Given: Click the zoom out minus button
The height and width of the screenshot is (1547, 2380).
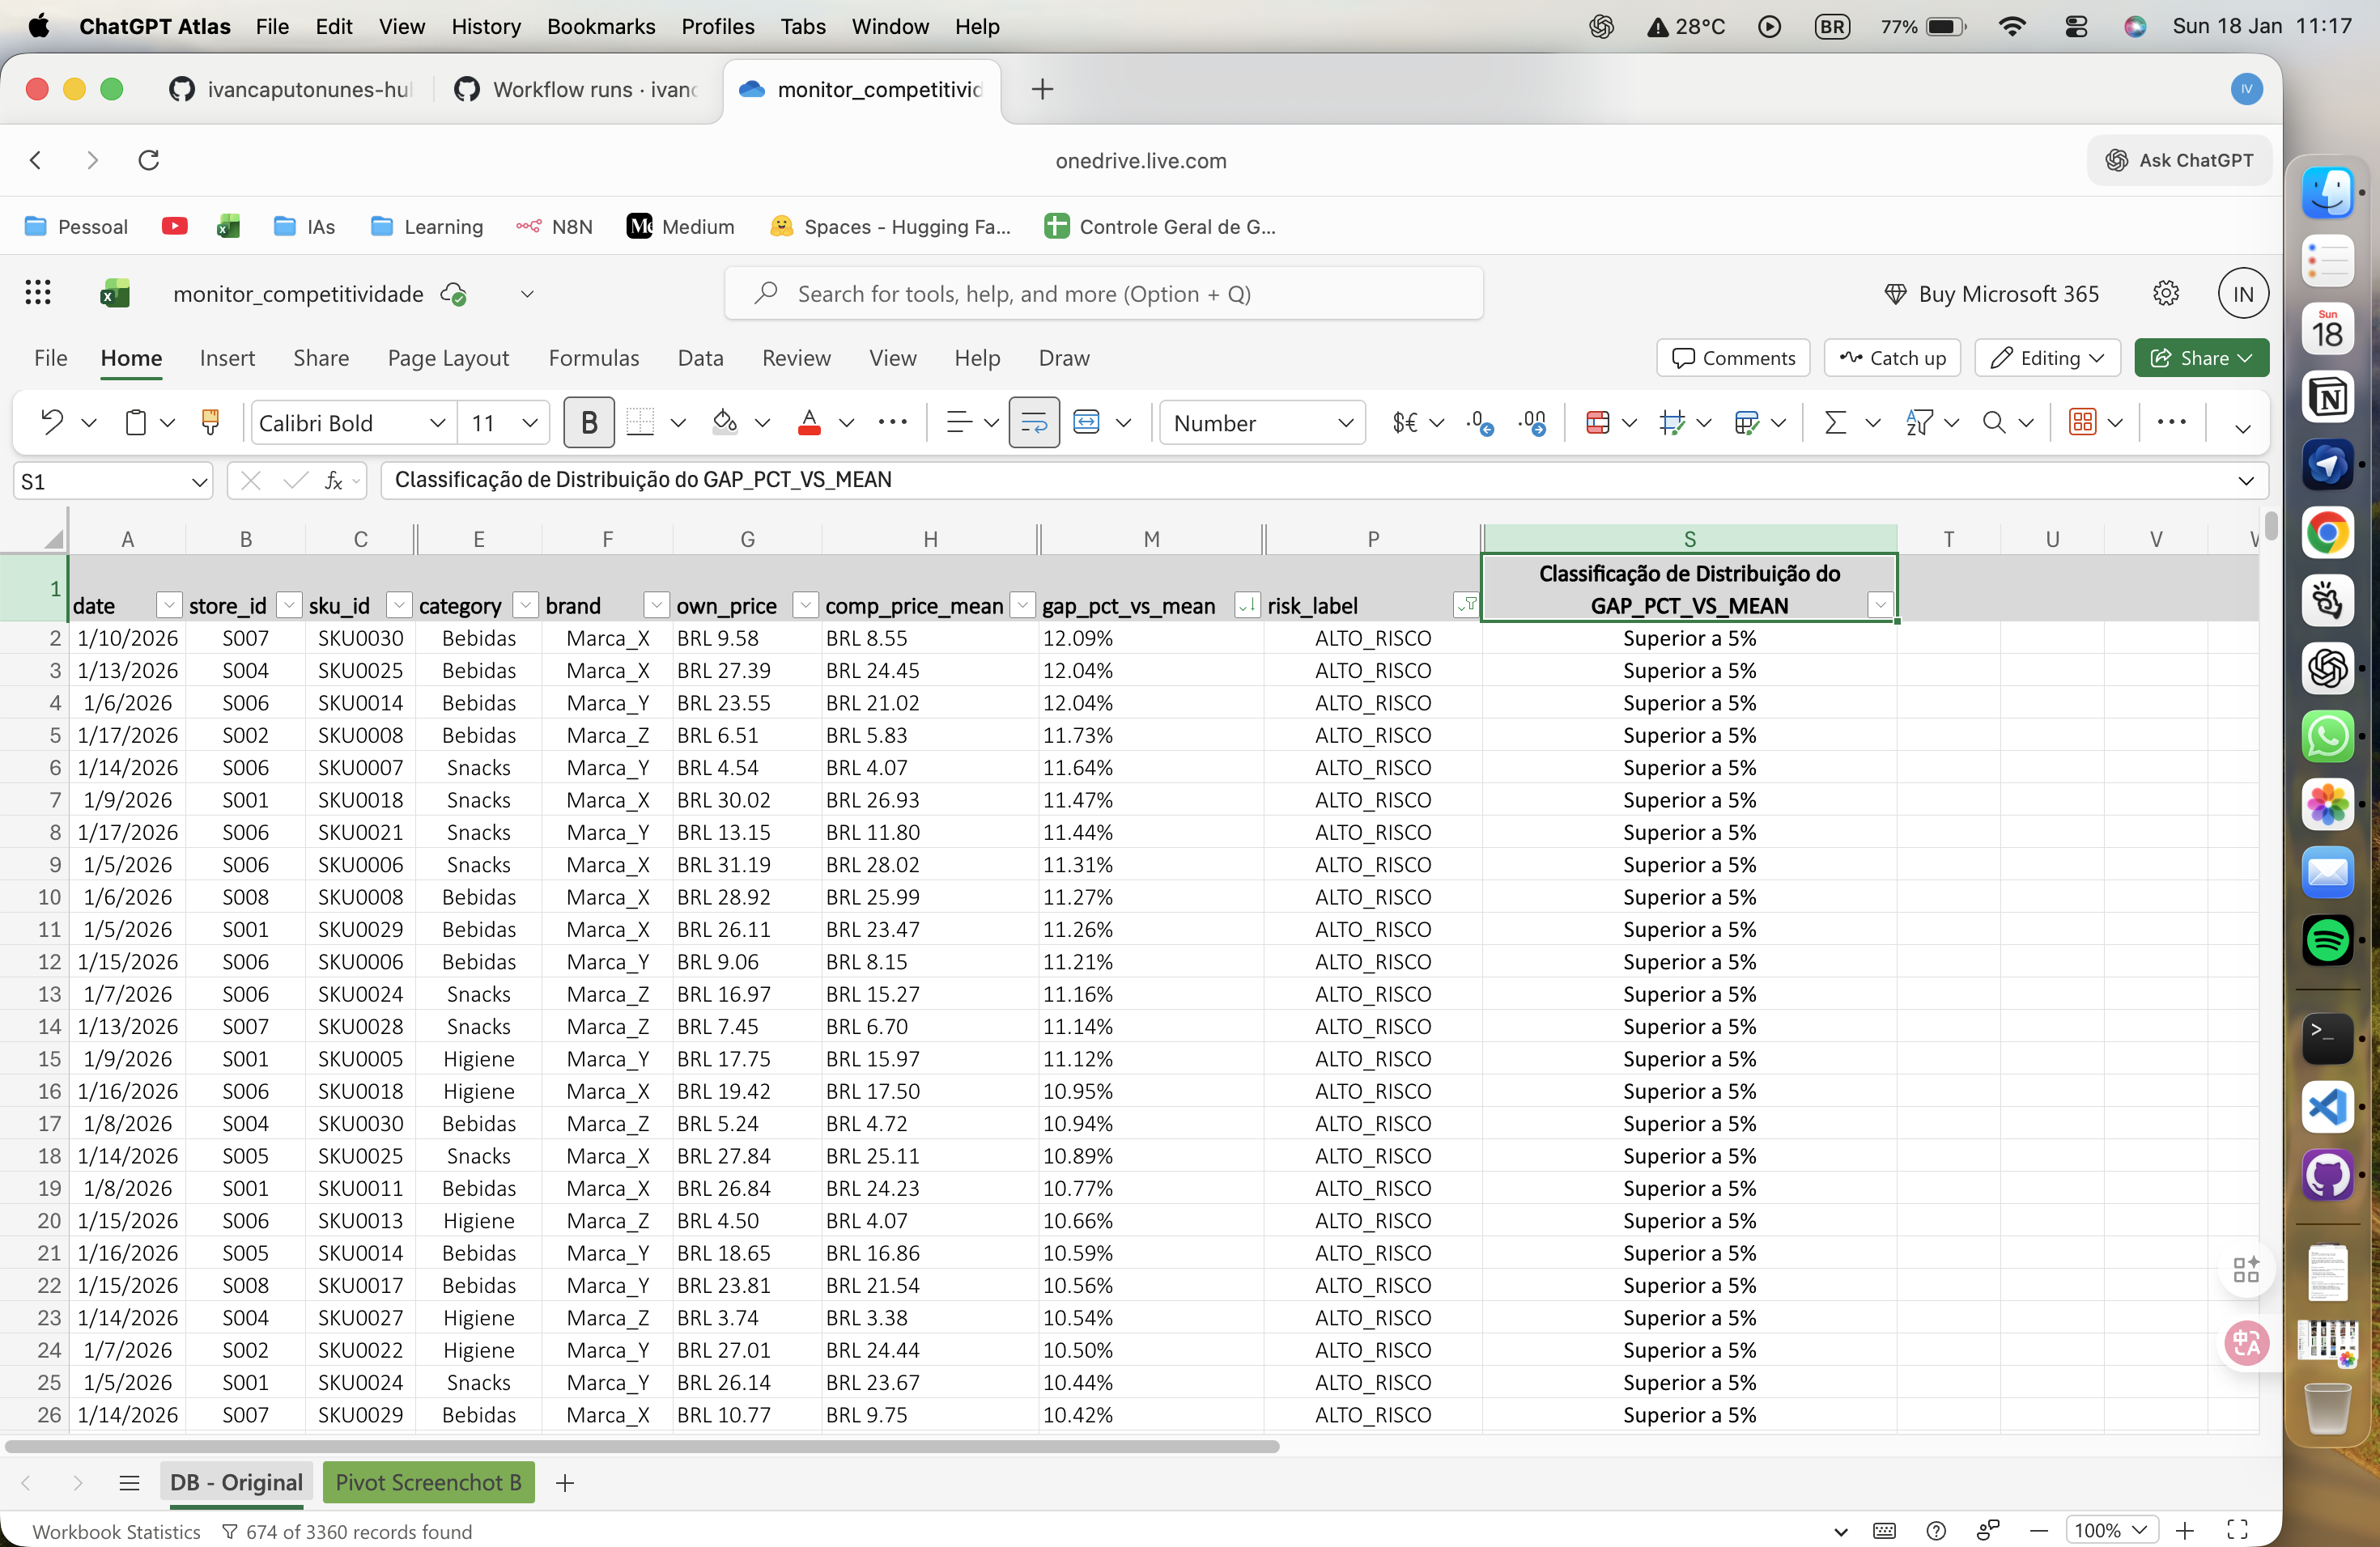Looking at the screenshot, I should click(x=2038, y=1531).
